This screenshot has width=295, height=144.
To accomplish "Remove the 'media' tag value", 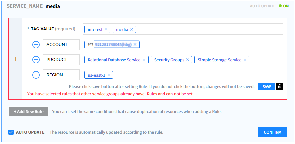I will click(132, 29).
